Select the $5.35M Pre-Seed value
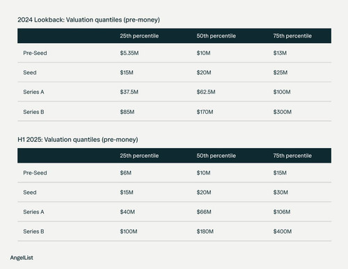The height and width of the screenshot is (269, 348). [129, 53]
